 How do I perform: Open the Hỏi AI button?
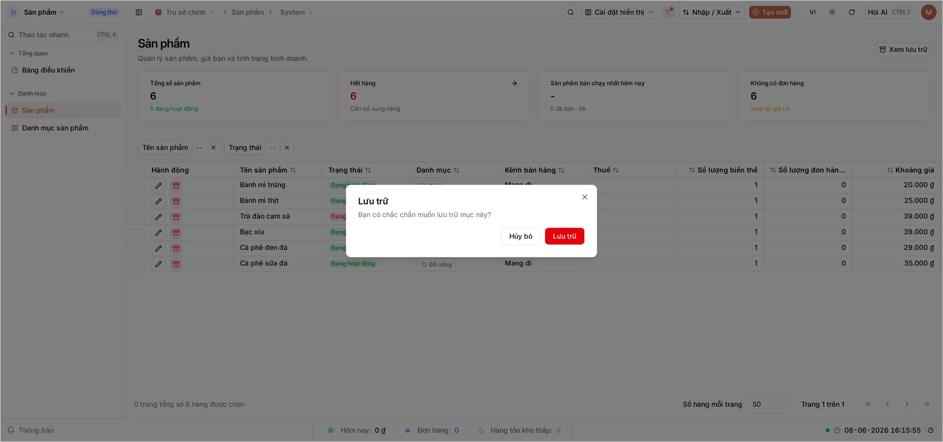click(x=889, y=12)
